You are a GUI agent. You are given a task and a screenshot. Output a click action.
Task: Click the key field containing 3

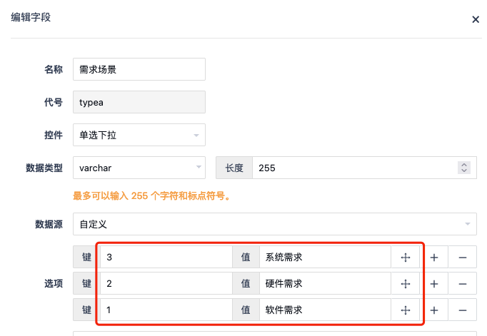pyautogui.click(x=166, y=258)
